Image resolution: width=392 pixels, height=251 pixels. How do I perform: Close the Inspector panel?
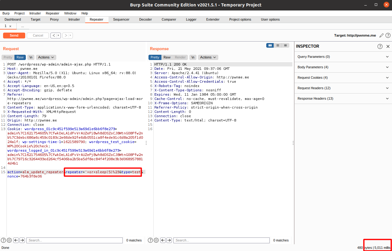(x=388, y=46)
